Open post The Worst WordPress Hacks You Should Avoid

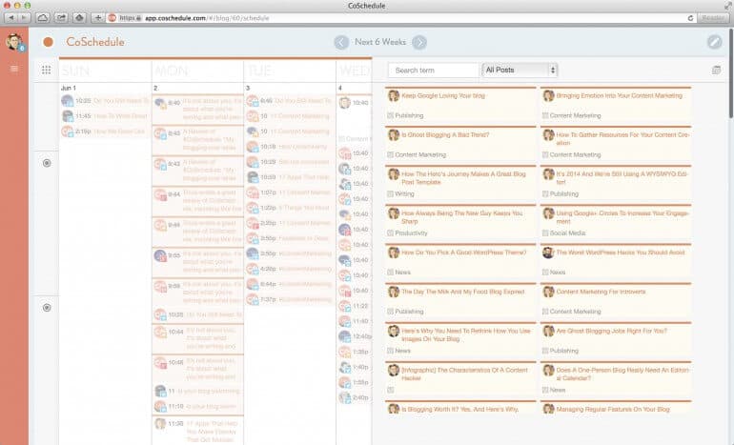621,253
